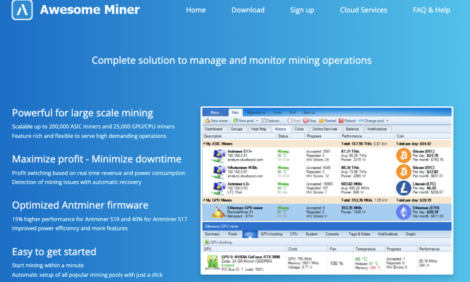
Task: Select the Whatsminer M30s miner icon
Action: coord(219,172)
